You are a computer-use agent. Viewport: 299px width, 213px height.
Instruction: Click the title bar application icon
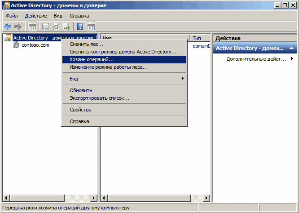[6, 5]
